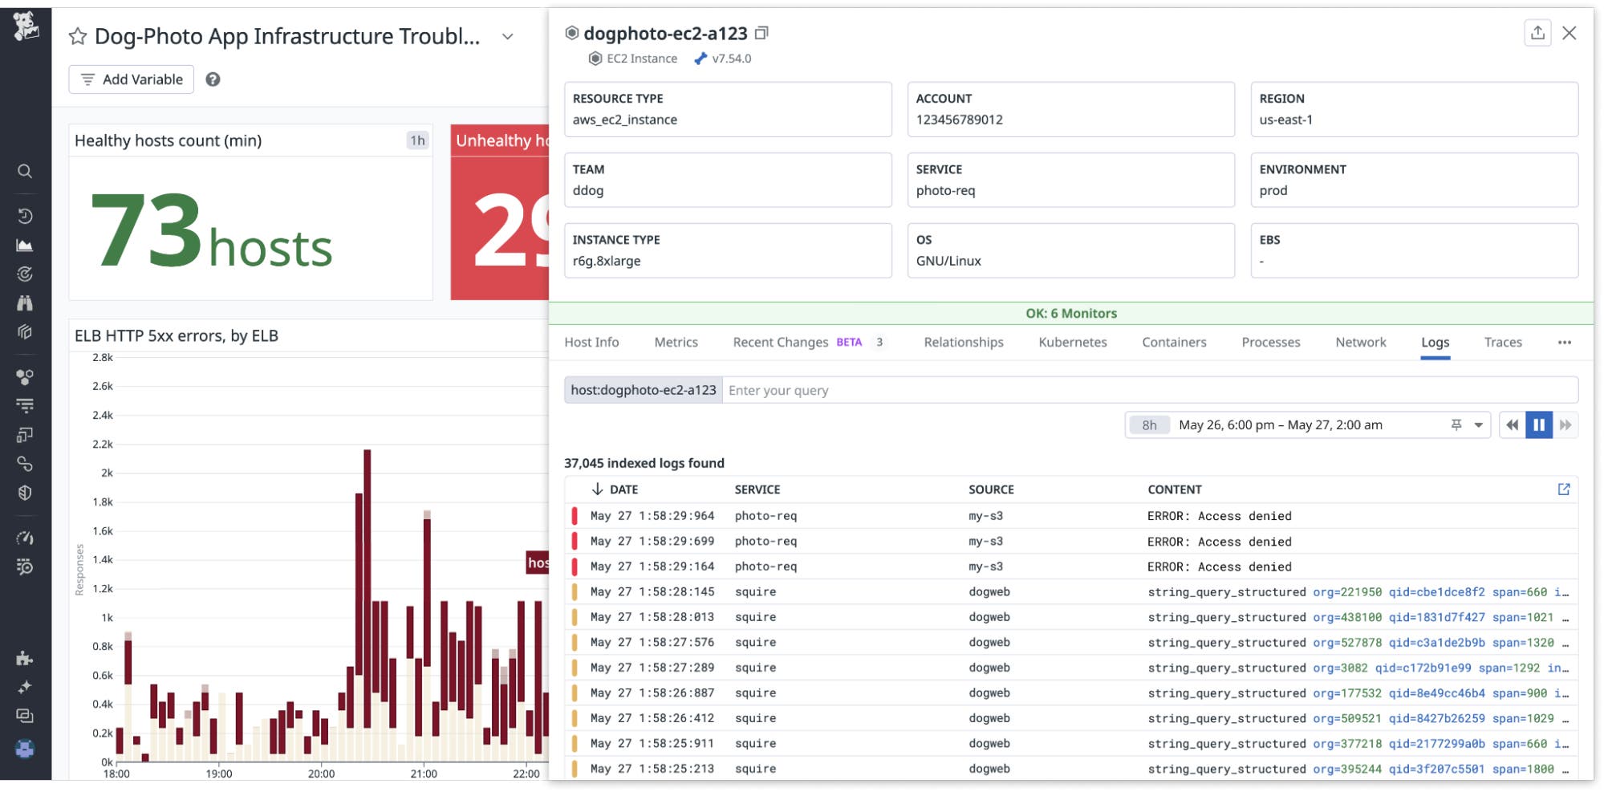
Task: Open the Processes tab
Action: [x=1270, y=343]
